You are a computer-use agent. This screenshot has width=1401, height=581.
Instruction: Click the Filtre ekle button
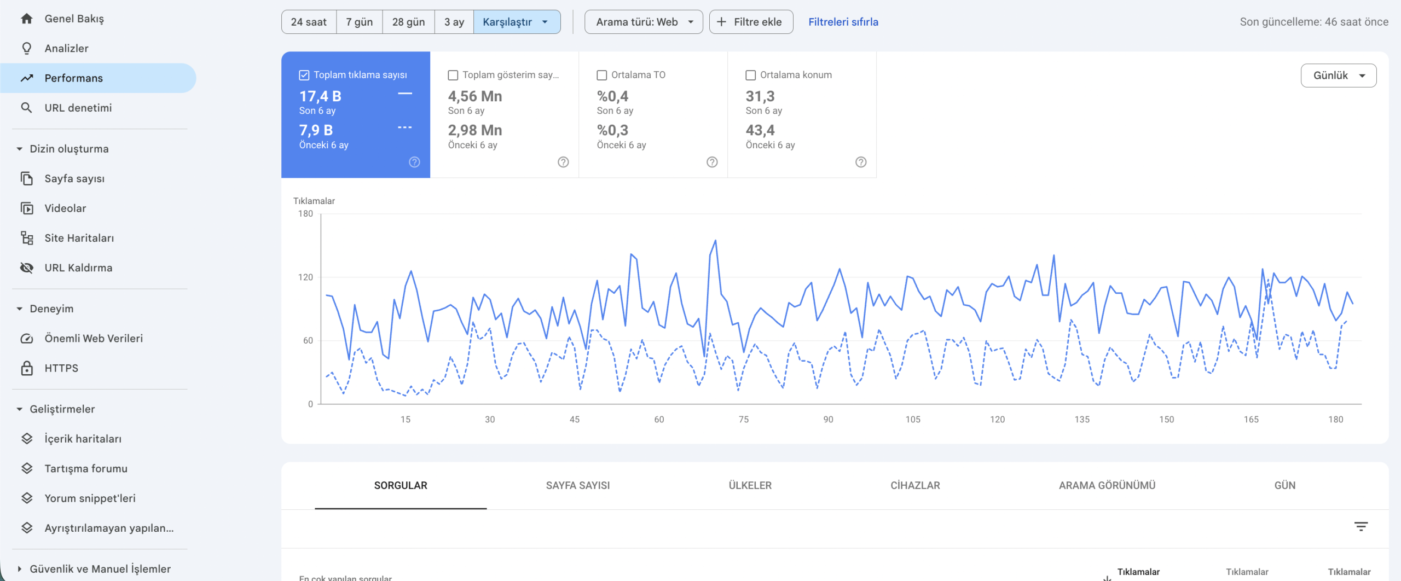751,22
